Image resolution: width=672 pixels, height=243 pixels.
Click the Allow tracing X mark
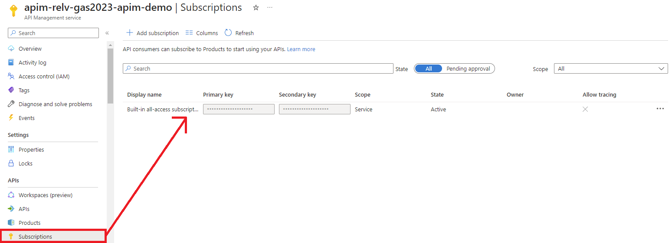coord(585,109)
